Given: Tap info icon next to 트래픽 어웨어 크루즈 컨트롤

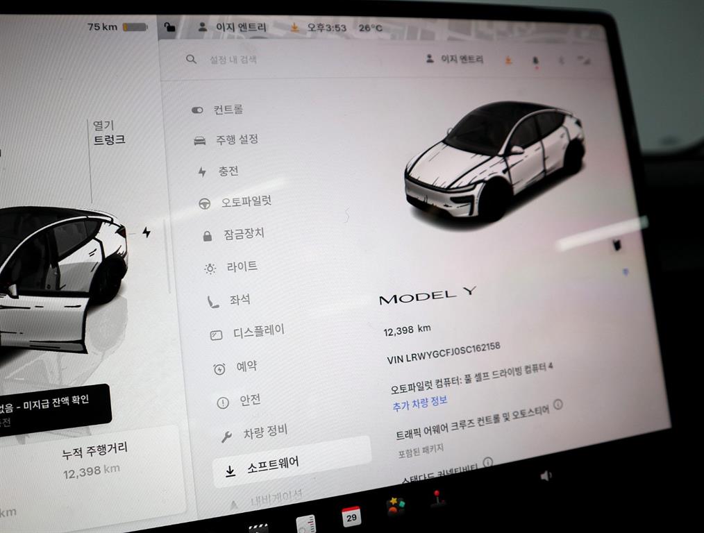Looking at the screenshot, I should 558,404.
